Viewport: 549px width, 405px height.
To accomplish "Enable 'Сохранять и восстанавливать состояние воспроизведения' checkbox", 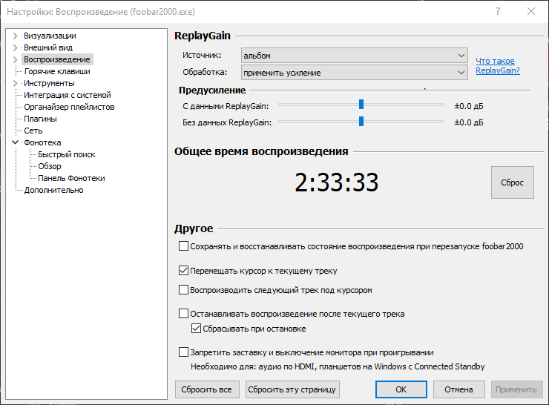I will tap(184, 246).
